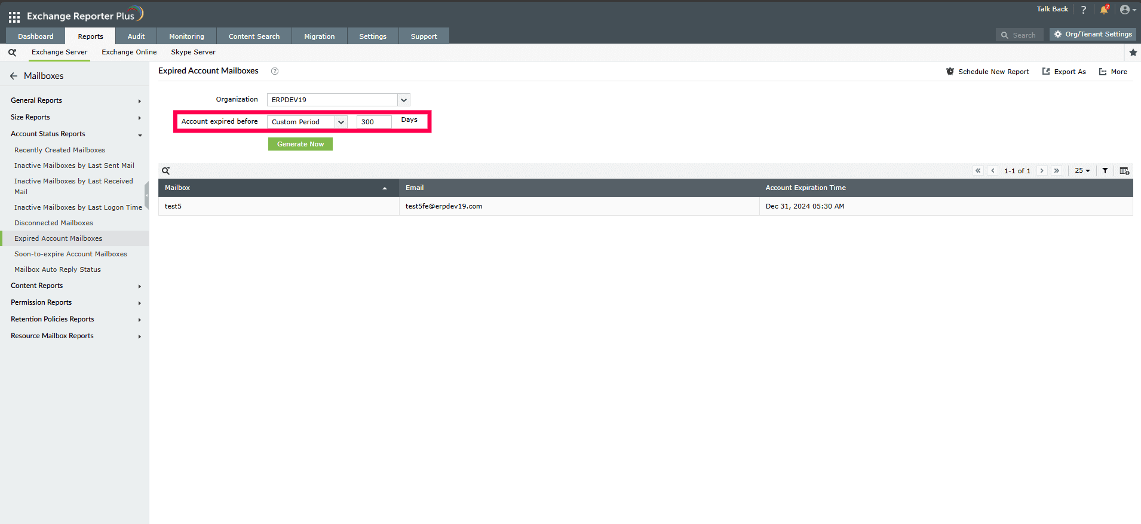
Task: Click the help icon next to Expired Account Mailboxes
Action: [x=275, y=71]
